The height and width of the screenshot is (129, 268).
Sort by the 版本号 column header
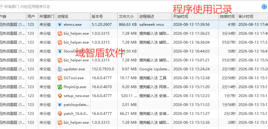pos(104,17)
